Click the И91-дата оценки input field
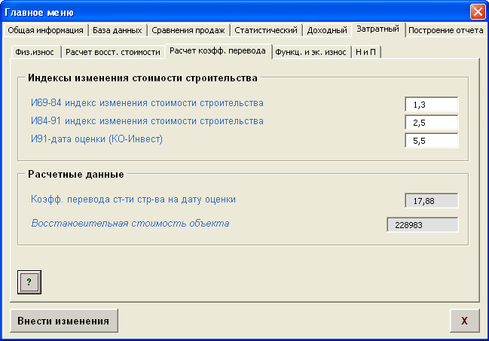Screen dimensions: 489x341 tap(431, 141)
